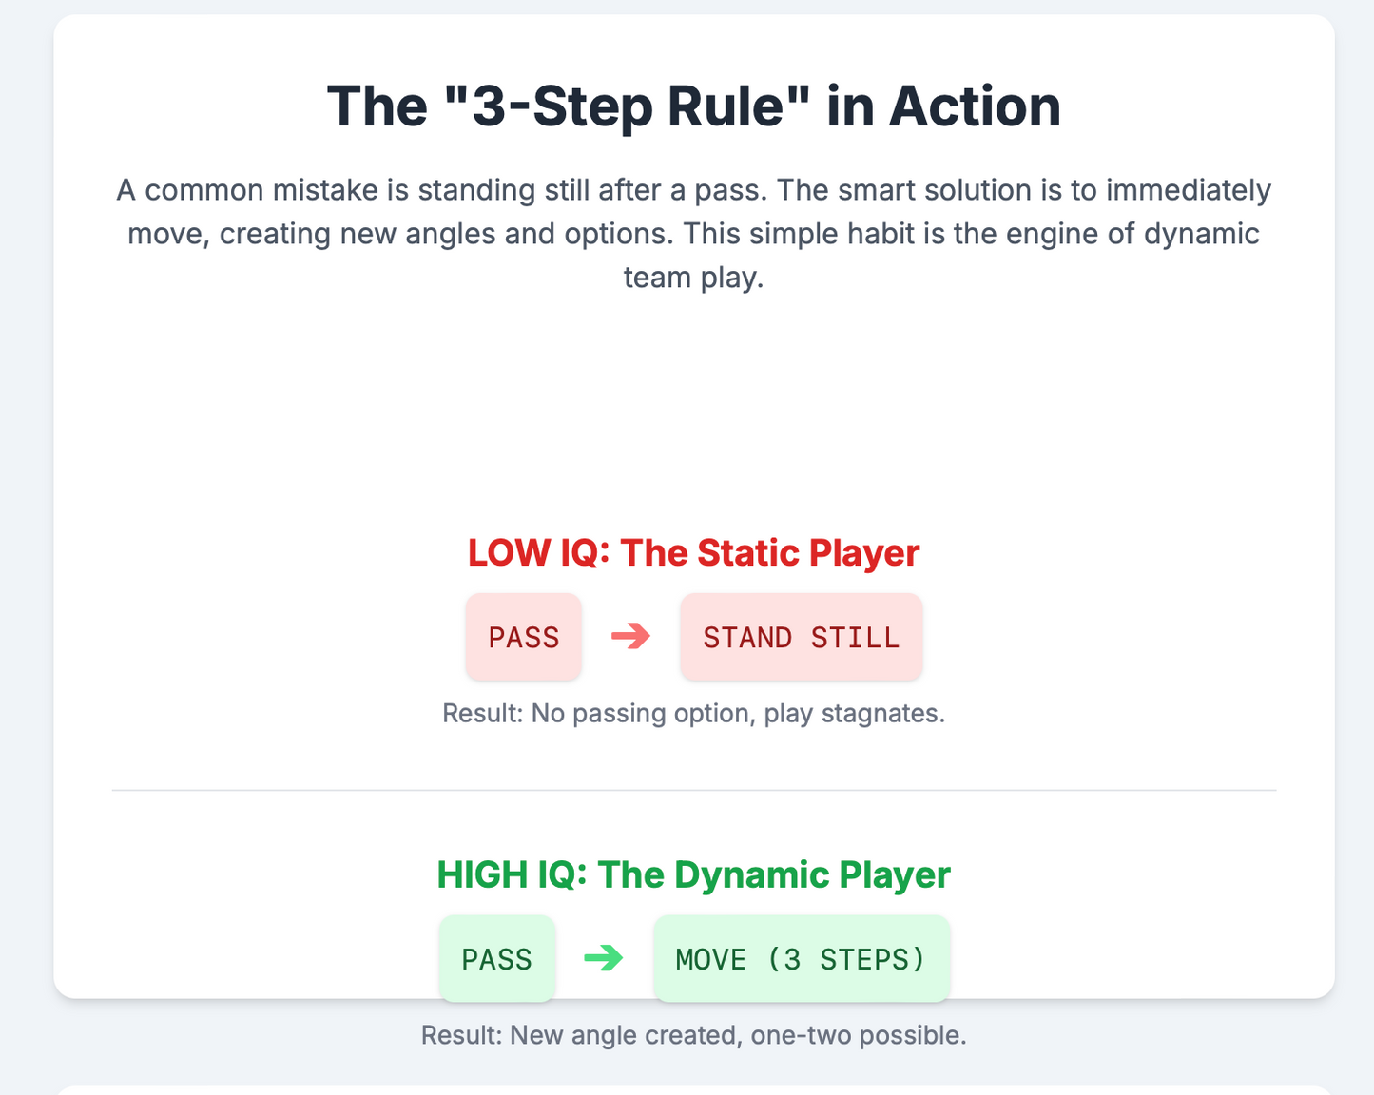
Task: Click the MOVE (3 STEPS) chip
Action: [802, 958]
